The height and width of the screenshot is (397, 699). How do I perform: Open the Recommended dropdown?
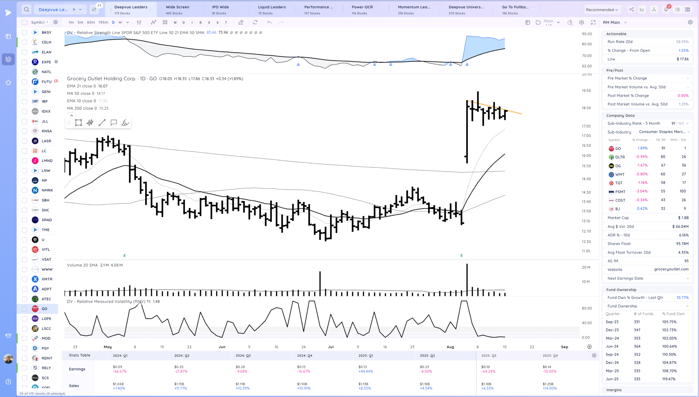[602, 10]
